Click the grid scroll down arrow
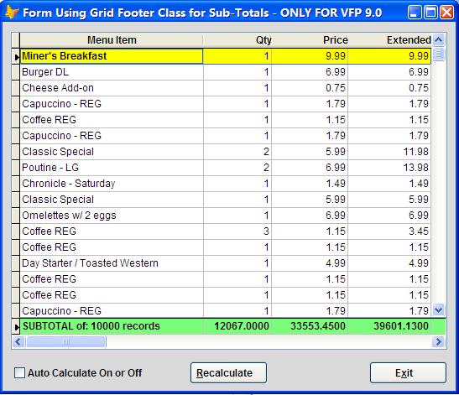The image size is (459, 395). (438, 309)
